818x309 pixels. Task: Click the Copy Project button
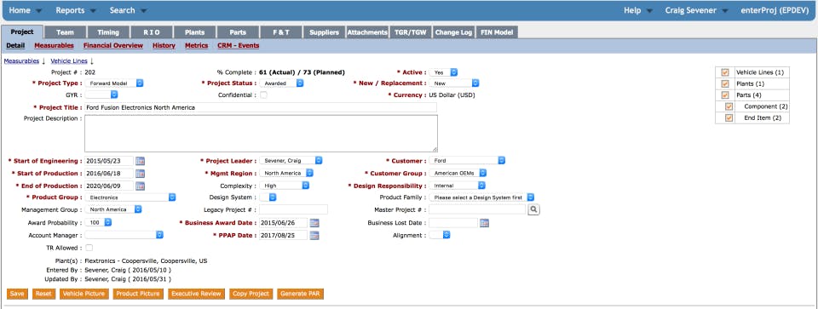251,294
